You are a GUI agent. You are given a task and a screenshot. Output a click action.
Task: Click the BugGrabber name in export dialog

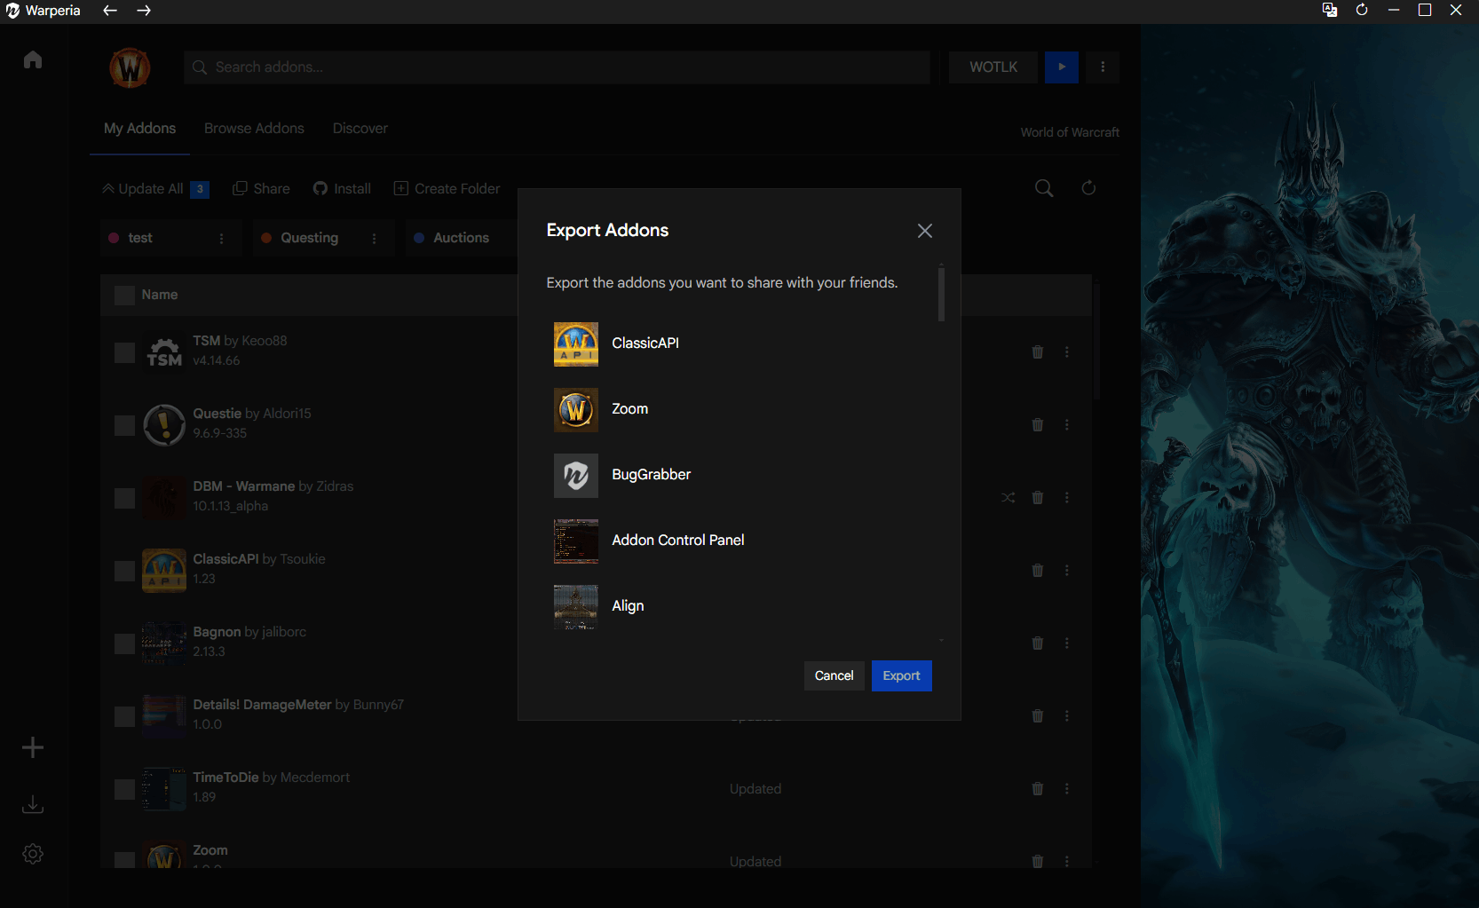pos(651,474)
